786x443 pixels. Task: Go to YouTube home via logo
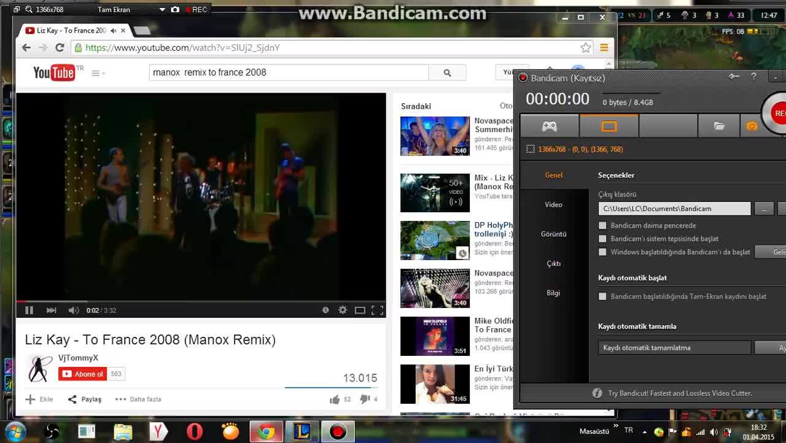[x=54, y=73]
